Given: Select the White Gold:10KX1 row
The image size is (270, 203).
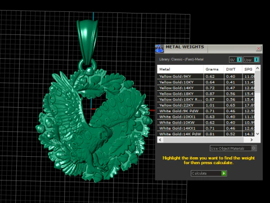Looking at the screenshot, I should pos(206,117).
